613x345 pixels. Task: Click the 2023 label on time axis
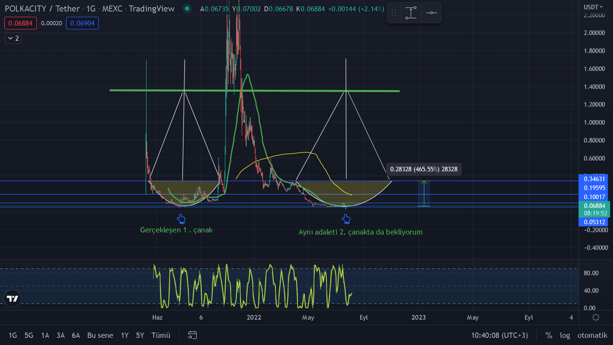418,317
